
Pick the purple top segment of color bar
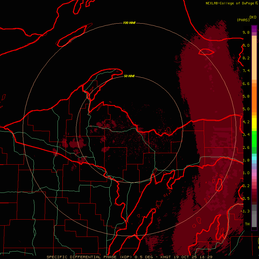[254, 29]
